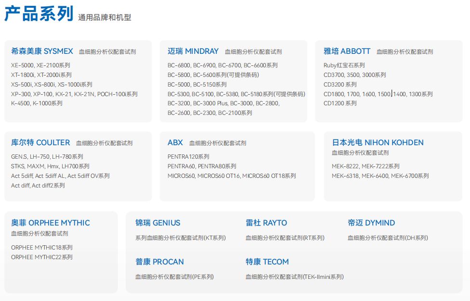Select the 雅培 ABBOTT brand title
This screenshot has width=470, height=301.
(x=347, y=51)
